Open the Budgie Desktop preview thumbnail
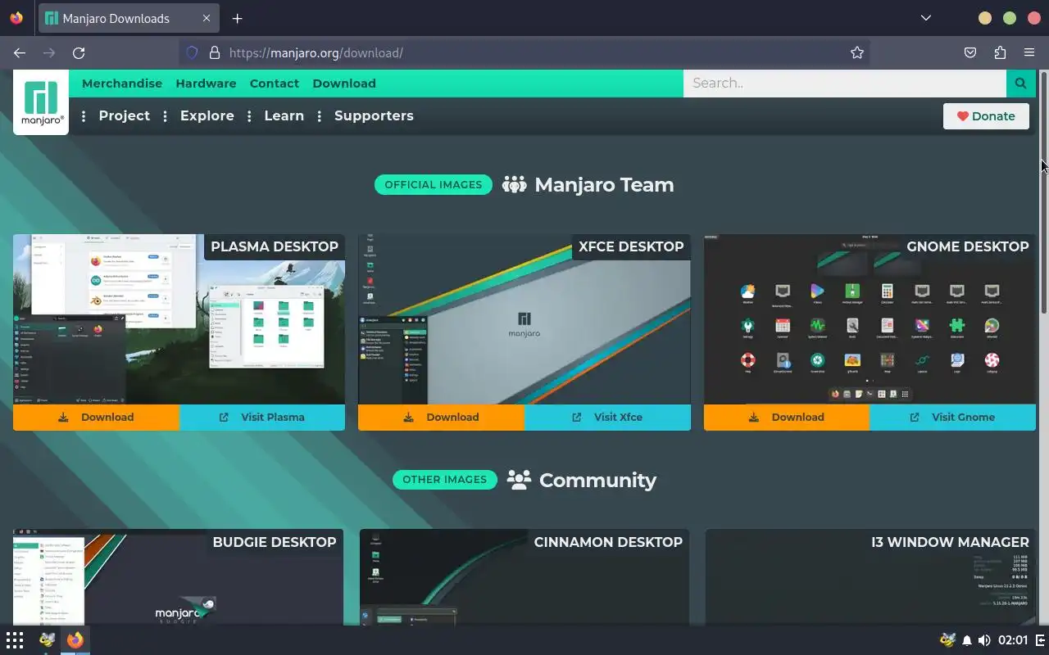1049x655 pixels. [x=178, y=577]
